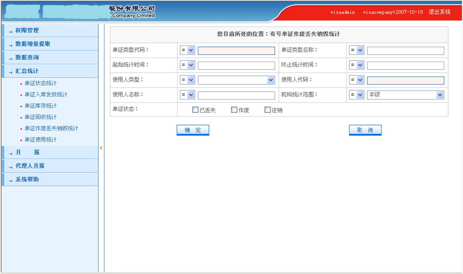
Task: Collapse sidebar with the orange arrow handle
Action: 101,148
